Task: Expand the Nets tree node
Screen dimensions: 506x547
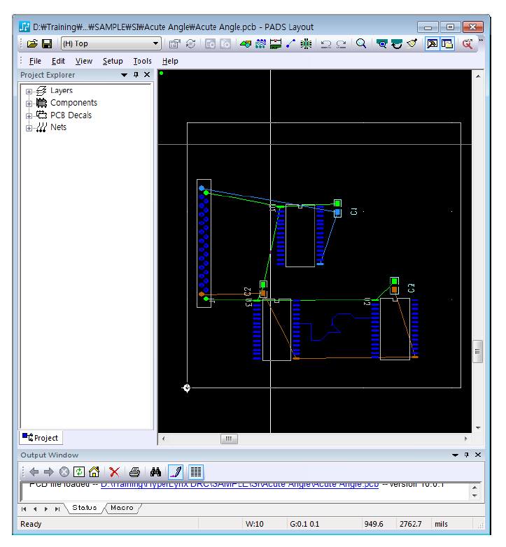Action: pyautogui.click(x=29, y=128)
